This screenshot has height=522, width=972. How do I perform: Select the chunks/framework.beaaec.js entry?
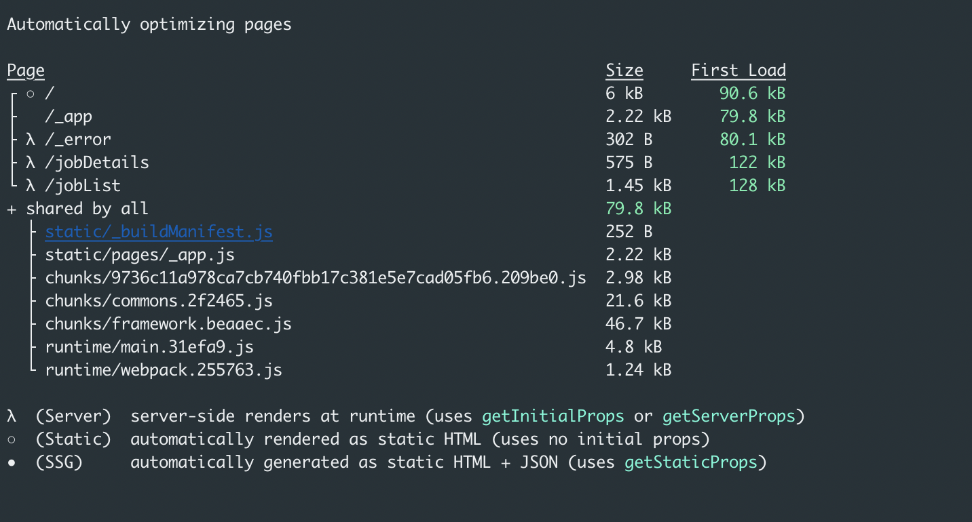168,323
